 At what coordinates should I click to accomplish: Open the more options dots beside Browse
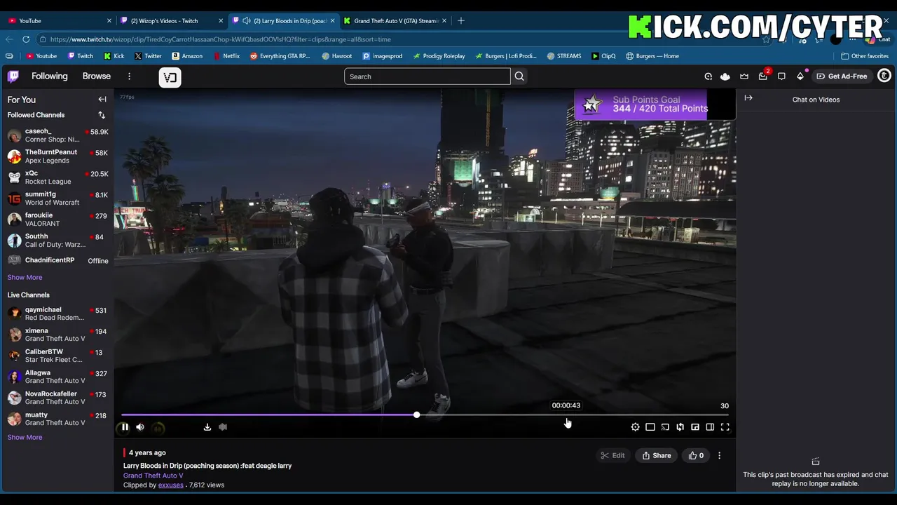pyautogui.click(x=129, y=76)
